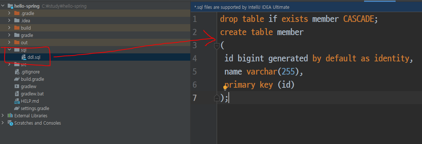
Task: Select External Libraries label
Action: [x=31, y=115]
